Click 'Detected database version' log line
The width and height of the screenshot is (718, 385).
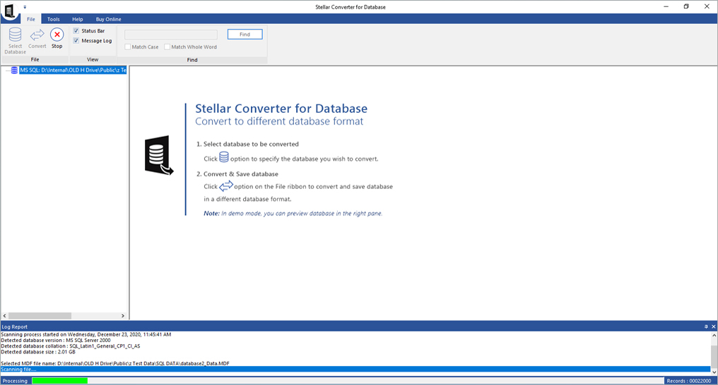[55, 341]
